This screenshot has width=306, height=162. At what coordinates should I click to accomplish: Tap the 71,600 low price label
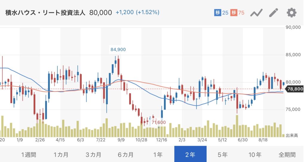pos(158,122)
